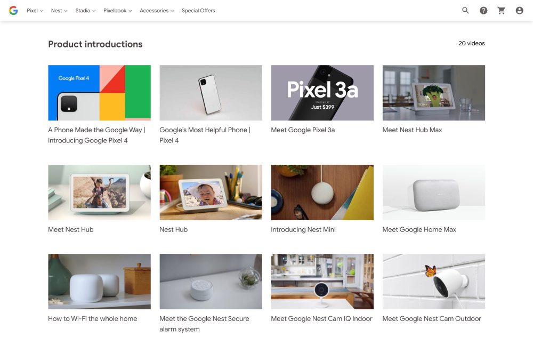The height and width of the screenshot is (337, 533).
Task: Play the Nest Cam Outdoor butterfly thumbnail
Action: click(434, 282)
